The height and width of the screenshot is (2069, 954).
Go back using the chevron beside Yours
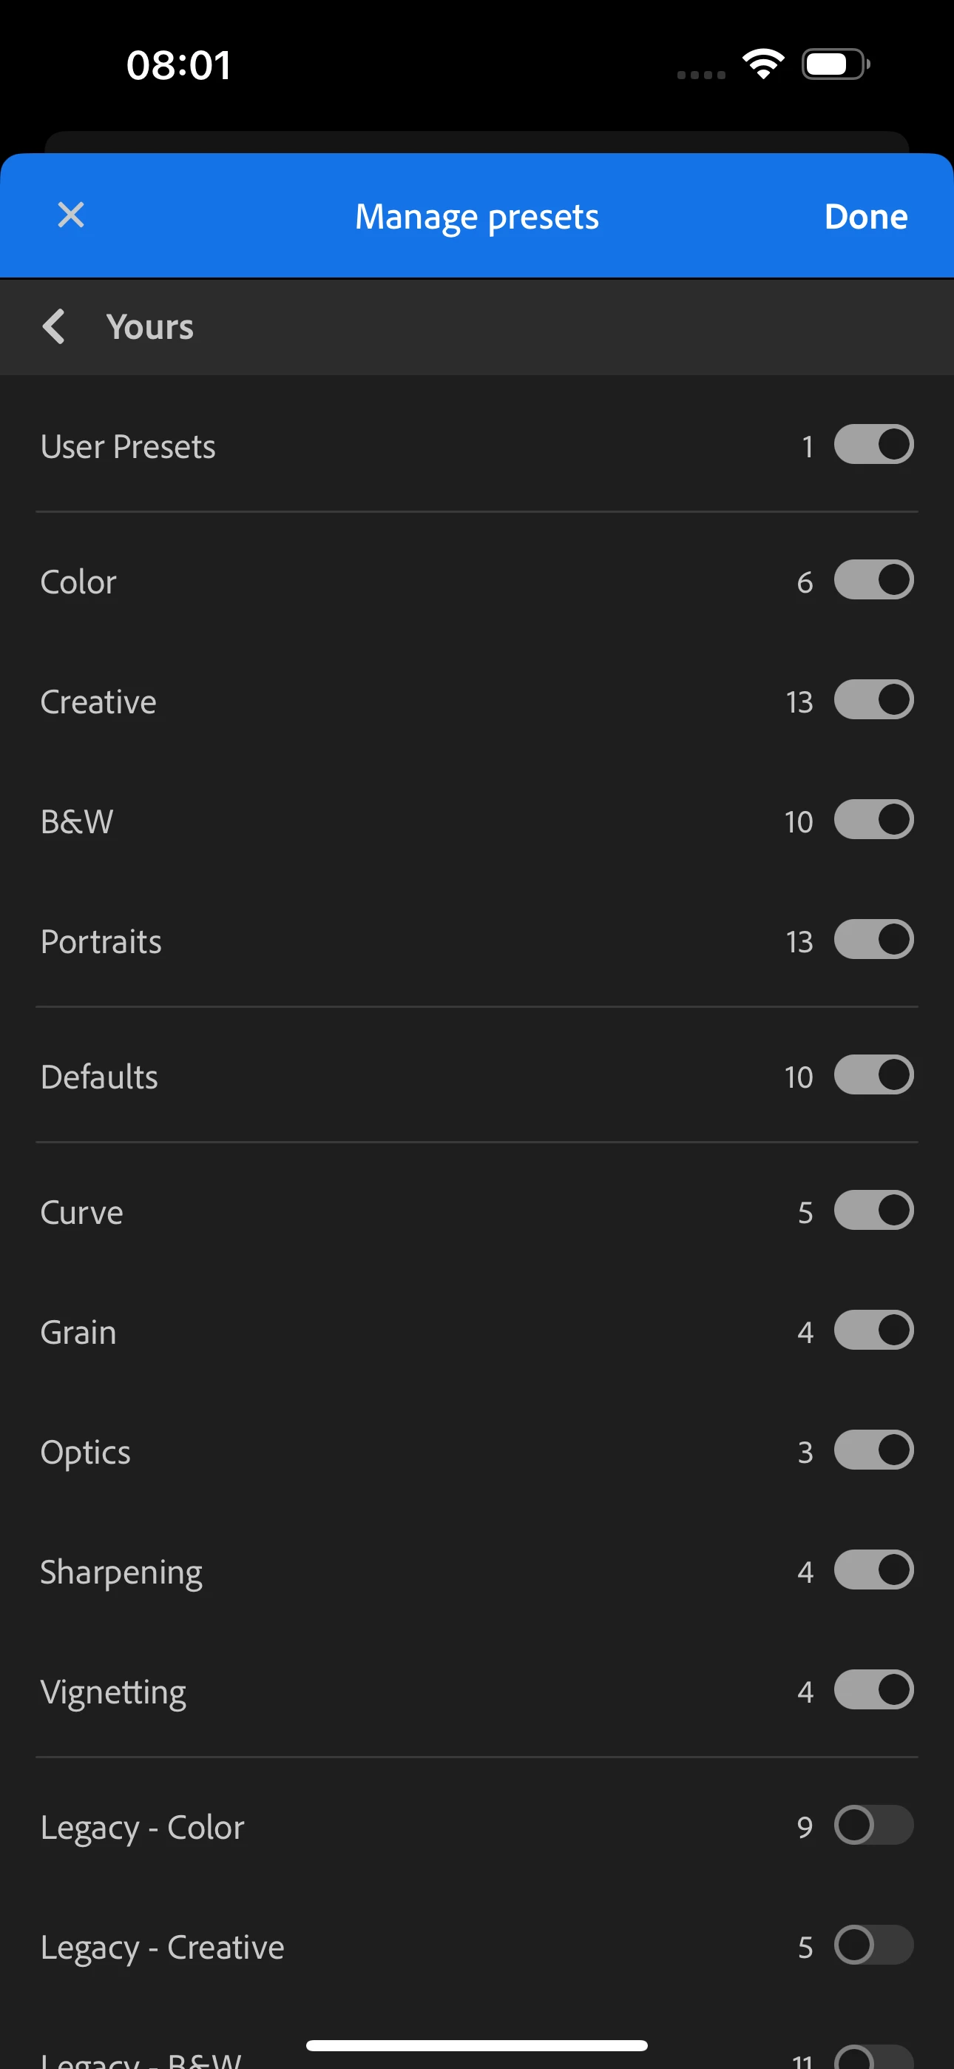[x=54, y=327]
